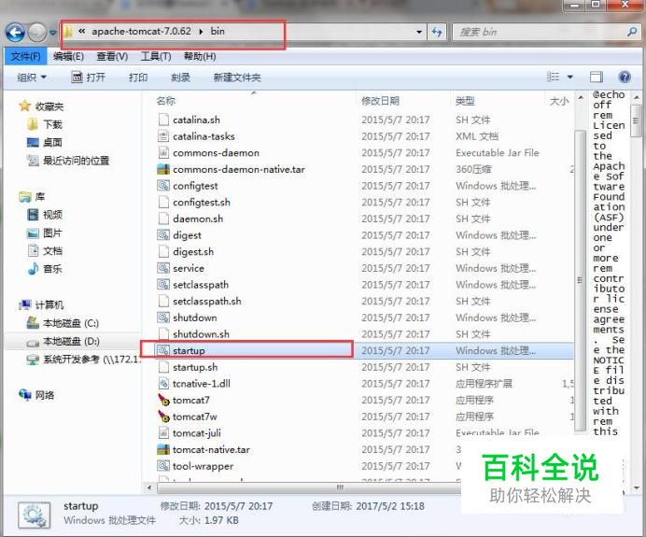Open the 编辑(E) menu
Image resolution: width=646 pixels, height=537 pixels.
[x=68, y=56]
